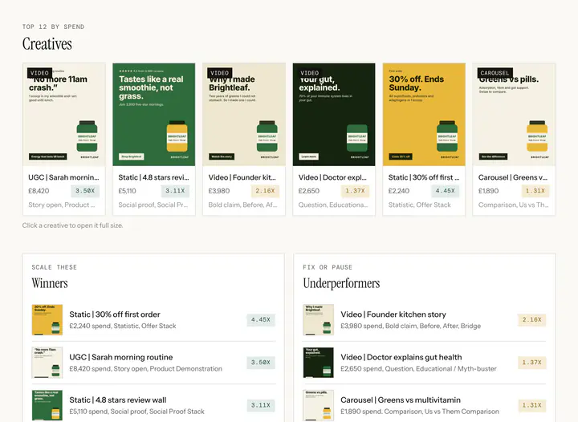Select the 'Static | 4.8 stars revi...' card title
578x422 pixels.
(153, 177)
